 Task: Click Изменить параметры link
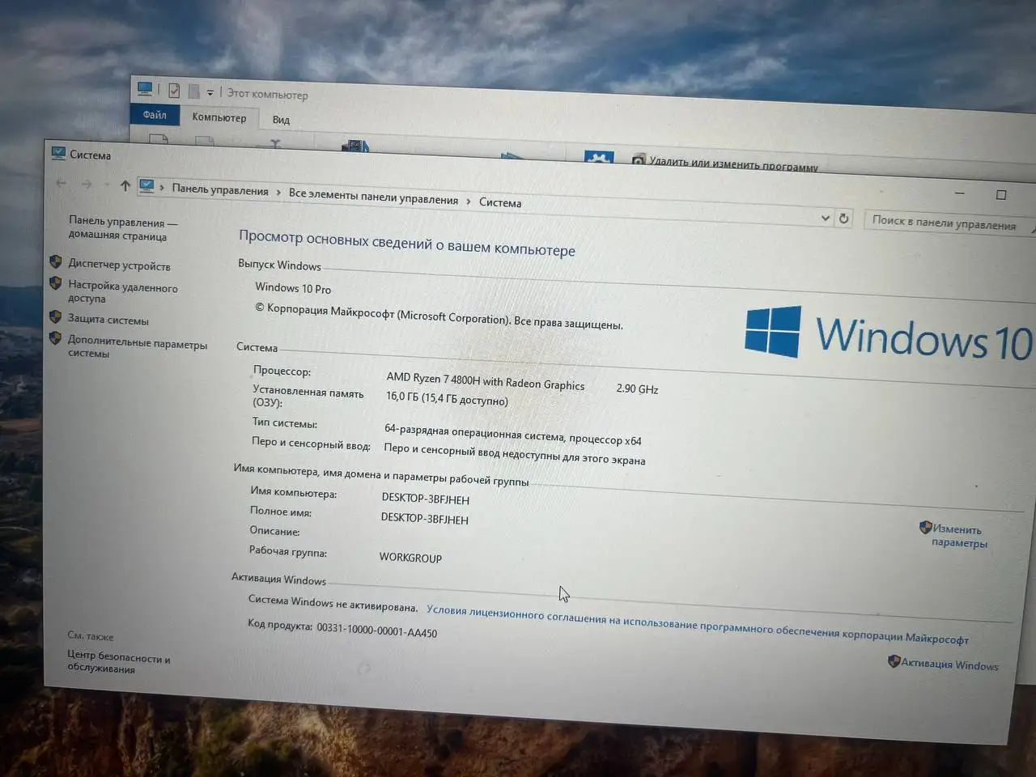pyautogui.click(x=958, y=536)
